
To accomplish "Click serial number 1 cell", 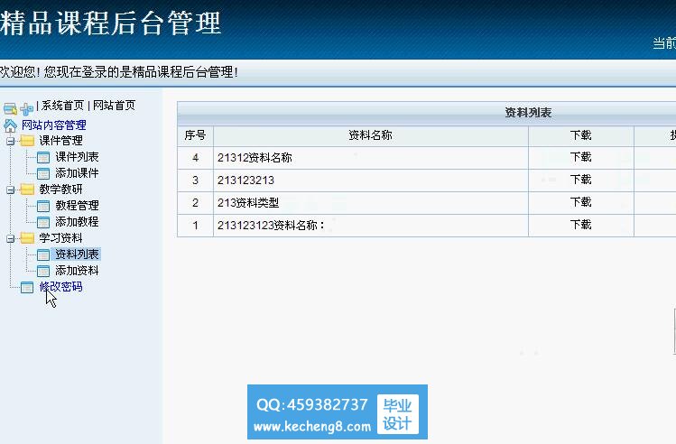I will point(195,225).
